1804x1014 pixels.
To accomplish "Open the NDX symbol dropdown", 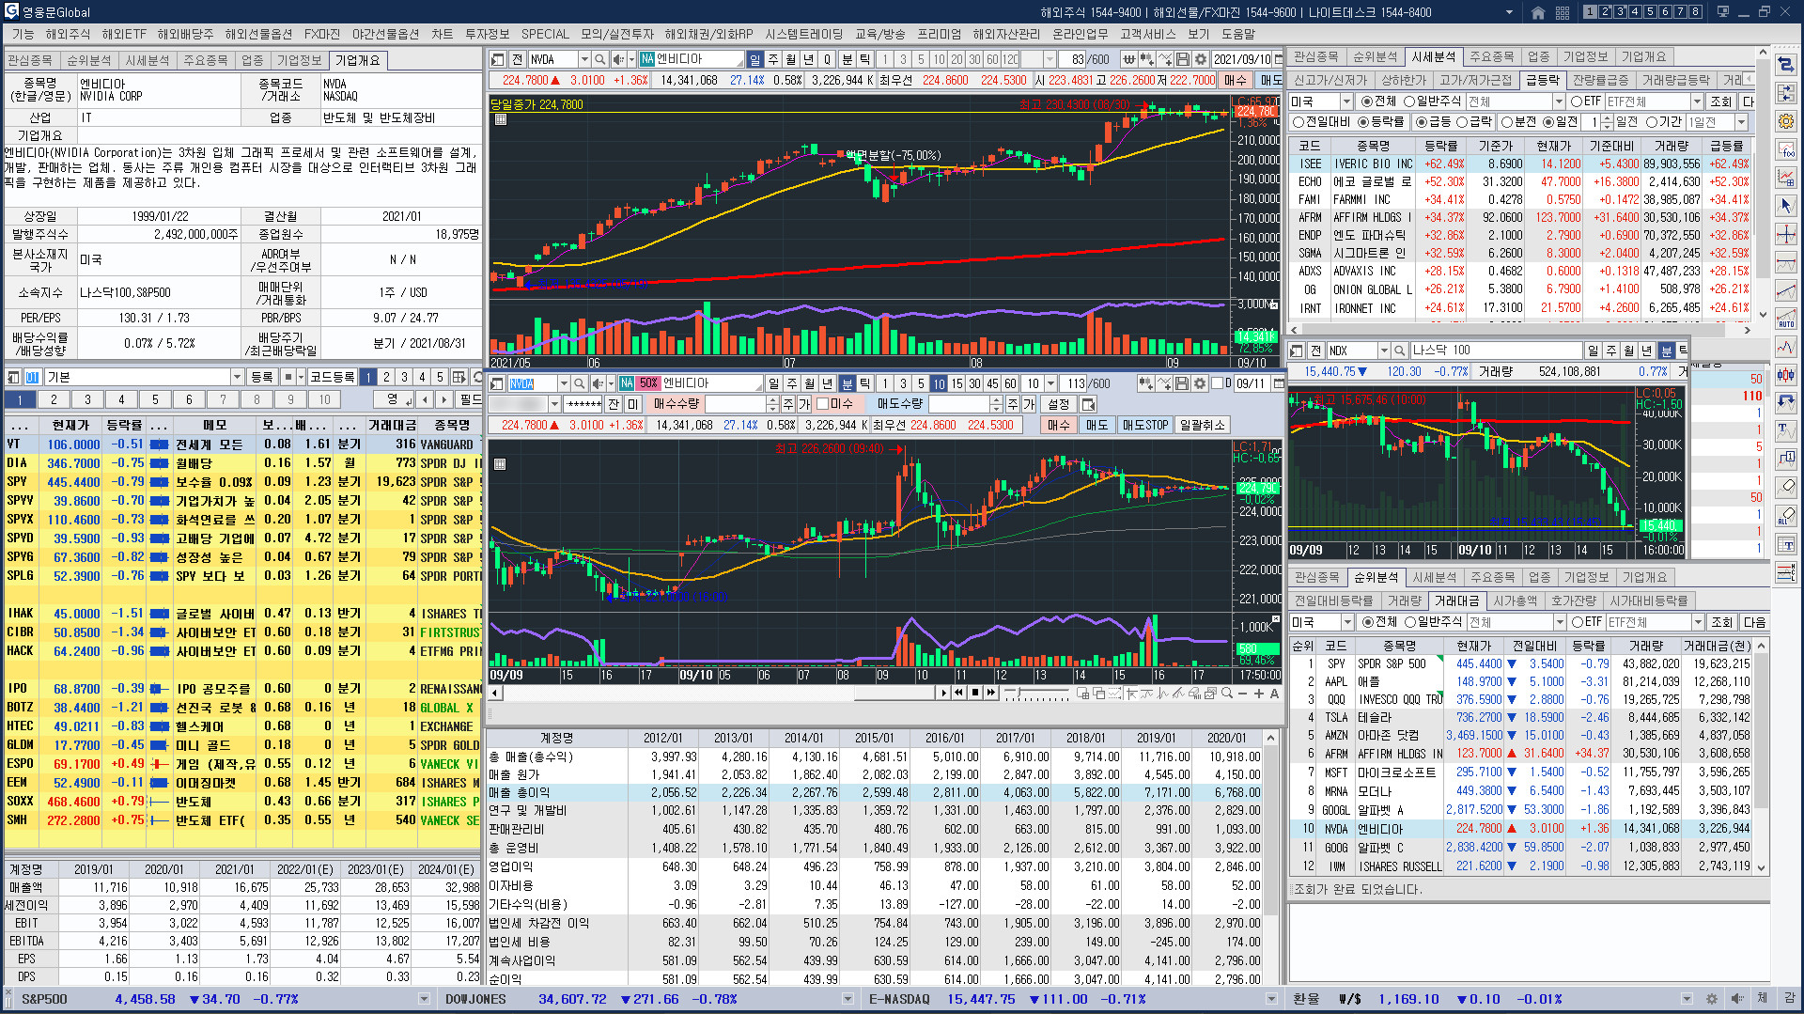I will [1383, 351].
